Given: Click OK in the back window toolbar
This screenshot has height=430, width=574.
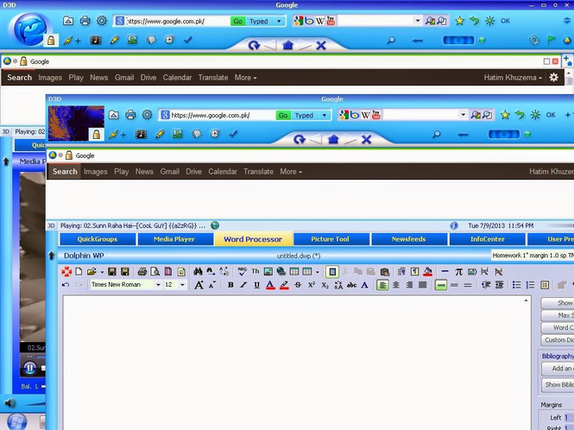Looking at the screenshot, I should tap(505, 21).
